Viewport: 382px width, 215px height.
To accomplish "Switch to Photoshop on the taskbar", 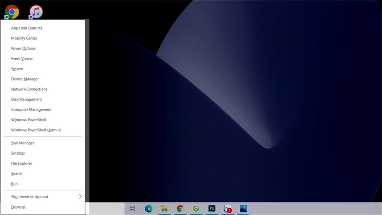I will click(x=212, y=209).
